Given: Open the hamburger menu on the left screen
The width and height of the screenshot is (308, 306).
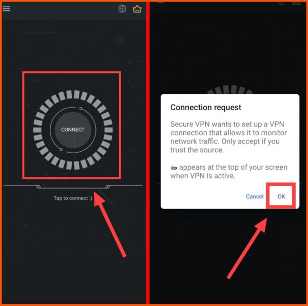Looking at the screenshot, I should pos(6,9).
